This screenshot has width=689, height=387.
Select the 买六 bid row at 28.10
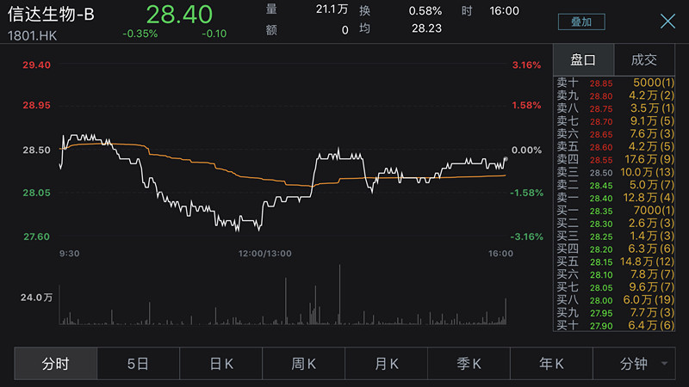(615, 274)
